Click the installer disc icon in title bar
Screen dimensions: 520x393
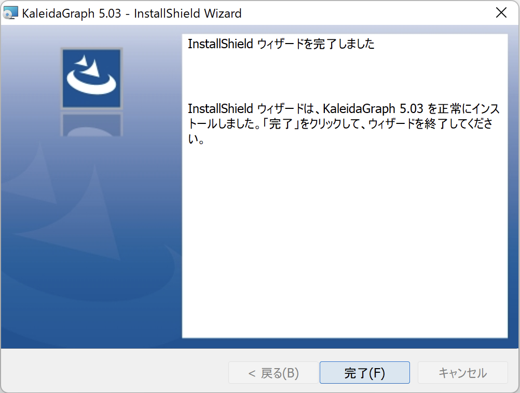tap(10, 13)
